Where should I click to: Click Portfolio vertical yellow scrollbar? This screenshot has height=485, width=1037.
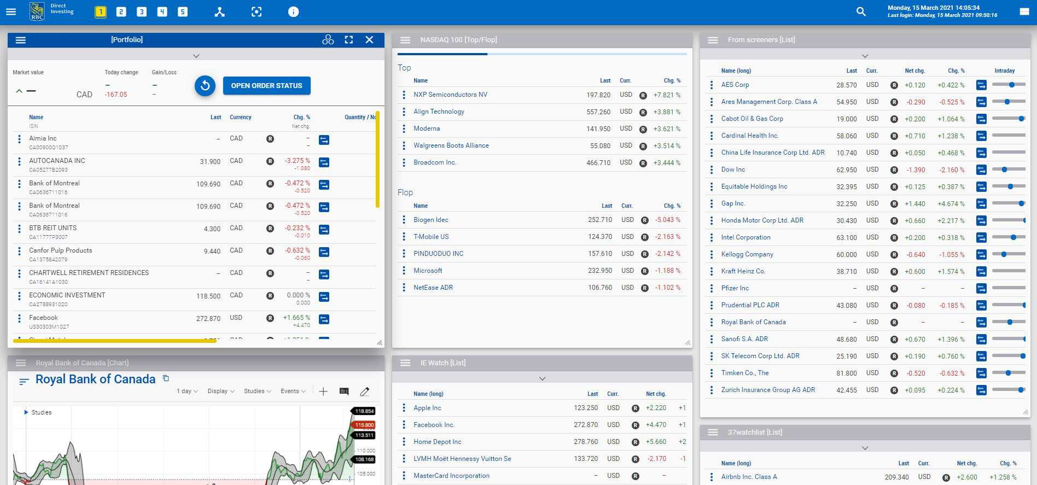377,160
